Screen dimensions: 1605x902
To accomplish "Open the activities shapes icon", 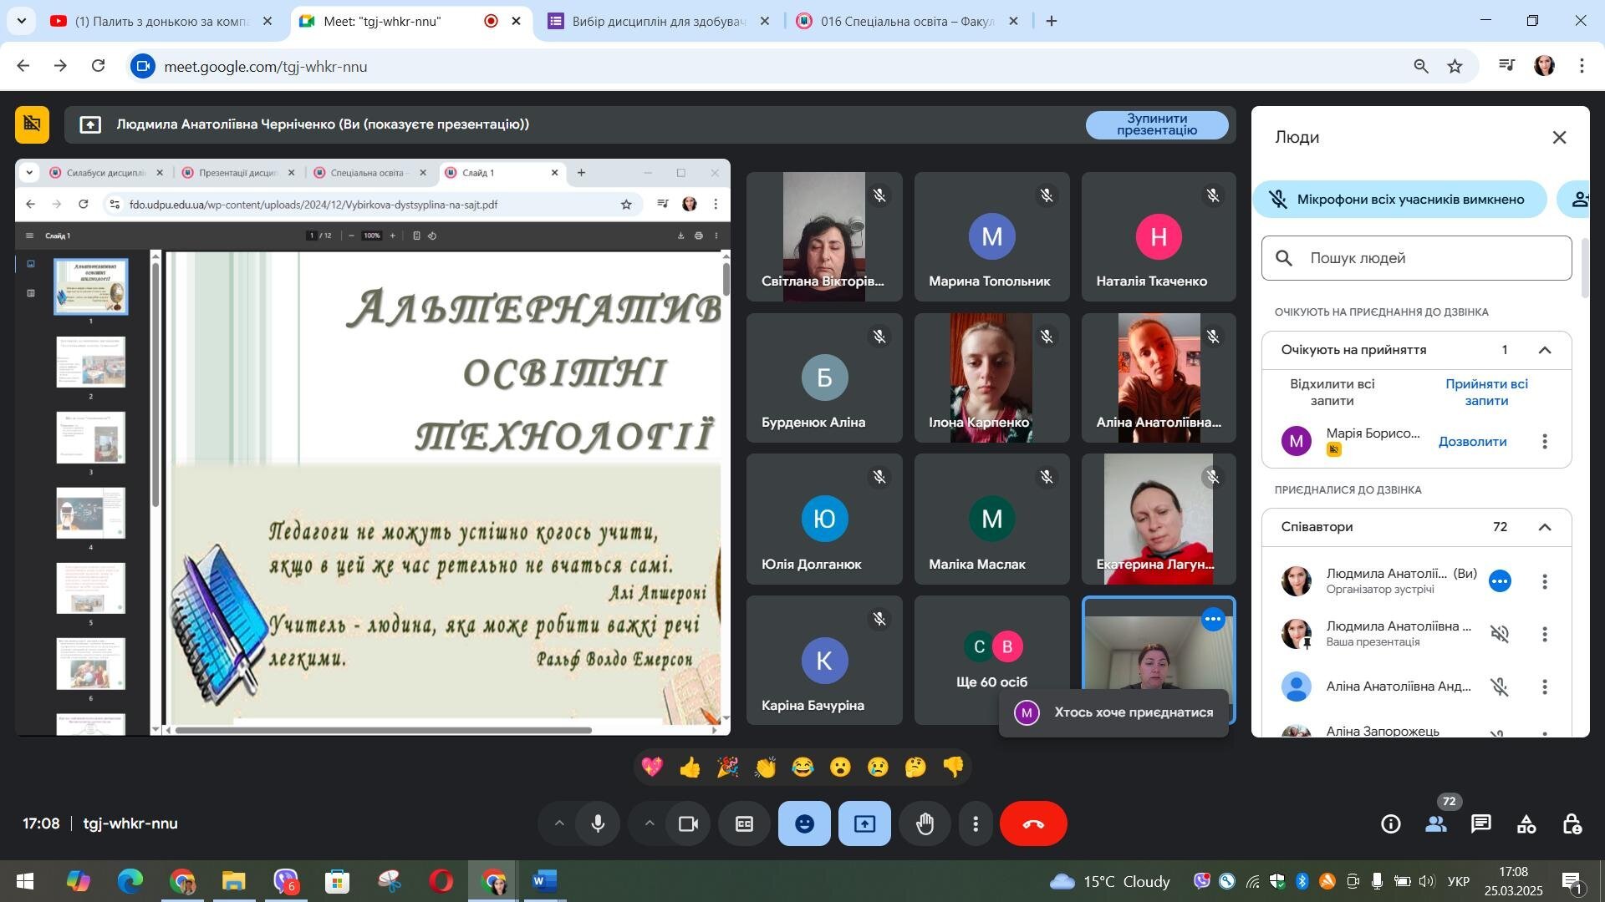I will point(1526,824).
